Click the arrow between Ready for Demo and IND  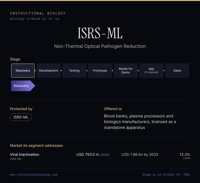coord(138,71)
